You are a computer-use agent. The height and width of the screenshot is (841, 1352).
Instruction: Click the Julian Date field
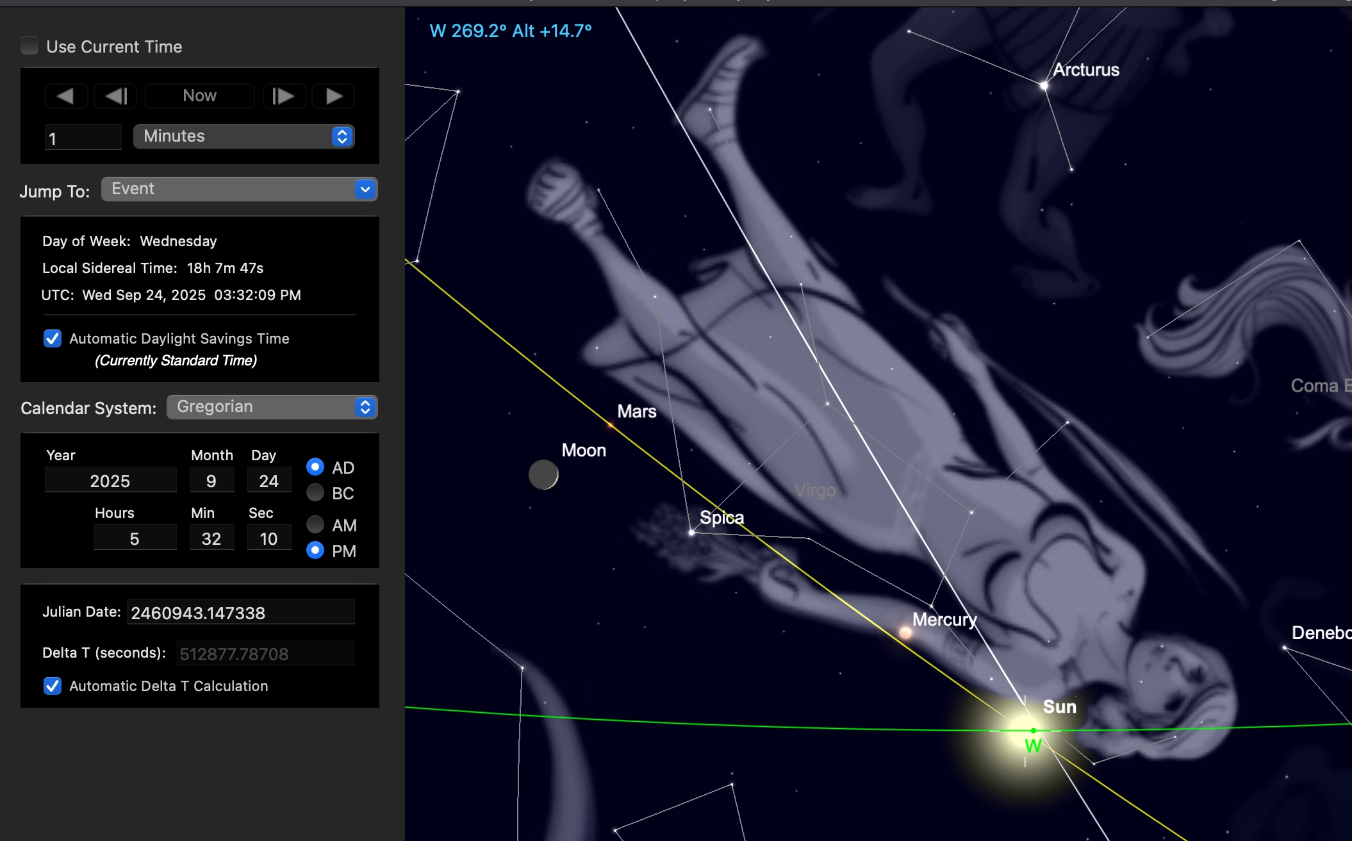pyautogui.click(x=241, y=613)
